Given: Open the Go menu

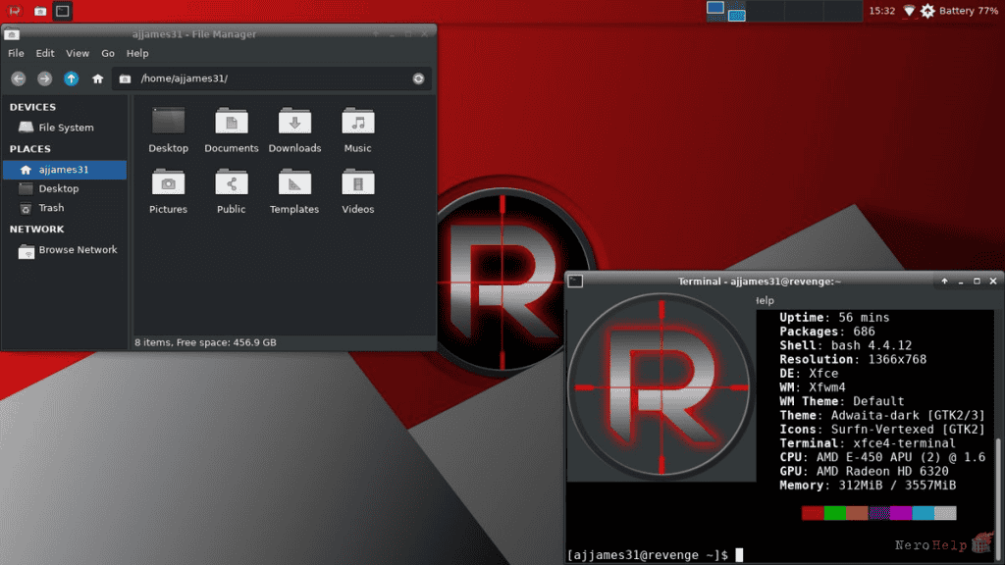Looking at the screenshot, I should click(108, 53).
